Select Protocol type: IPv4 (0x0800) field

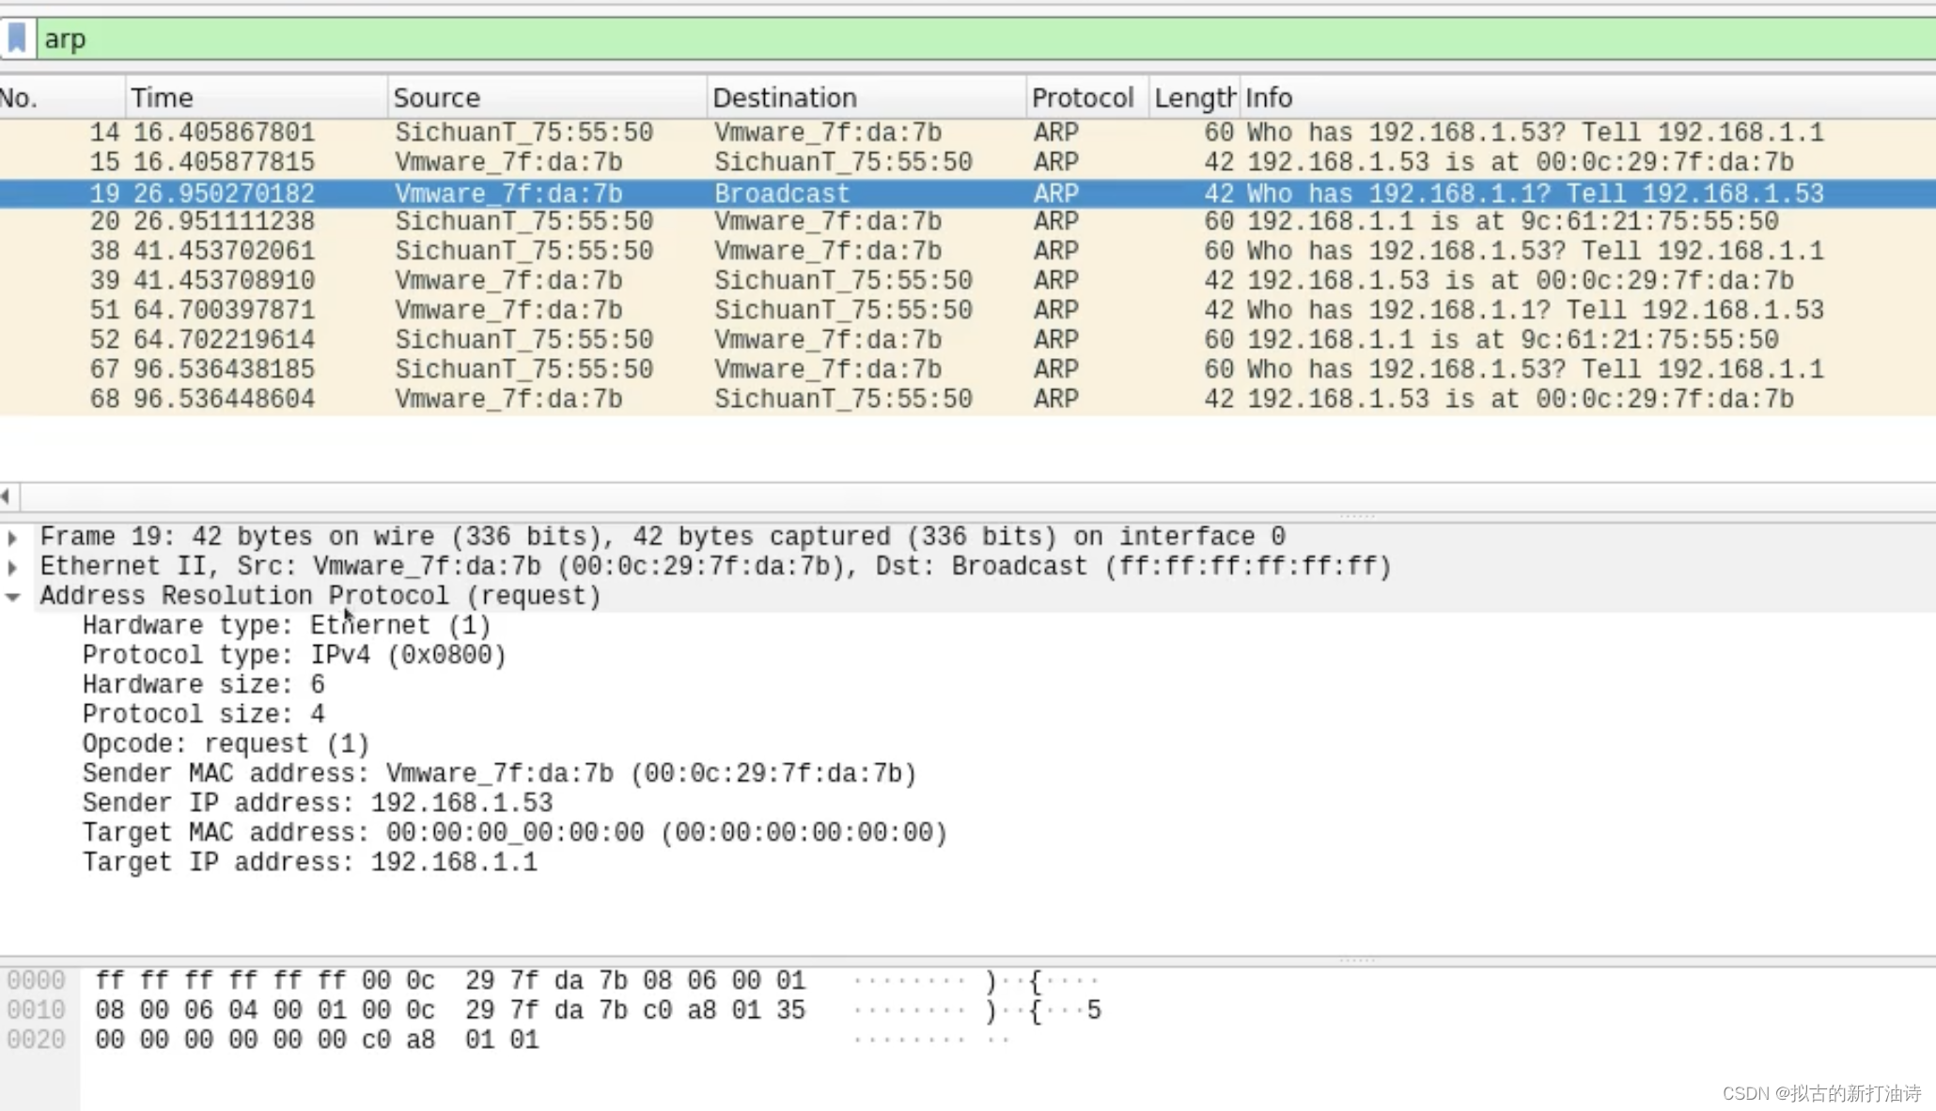pyautogui.click(x=294, y=656)
